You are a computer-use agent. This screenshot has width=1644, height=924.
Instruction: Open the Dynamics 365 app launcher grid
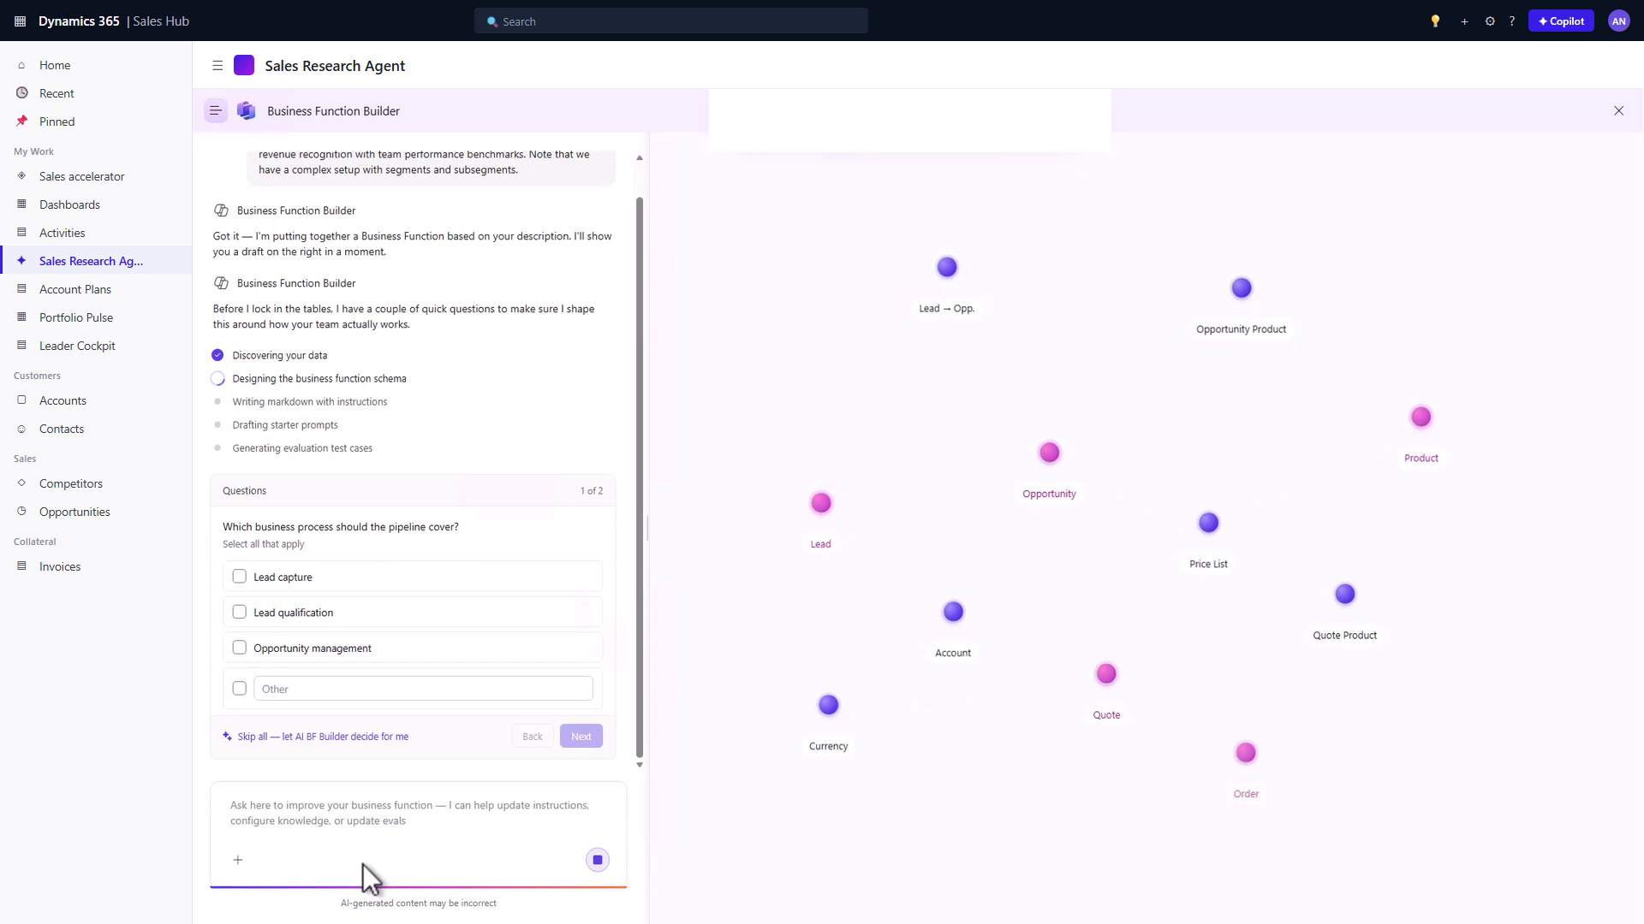point(21,21)
